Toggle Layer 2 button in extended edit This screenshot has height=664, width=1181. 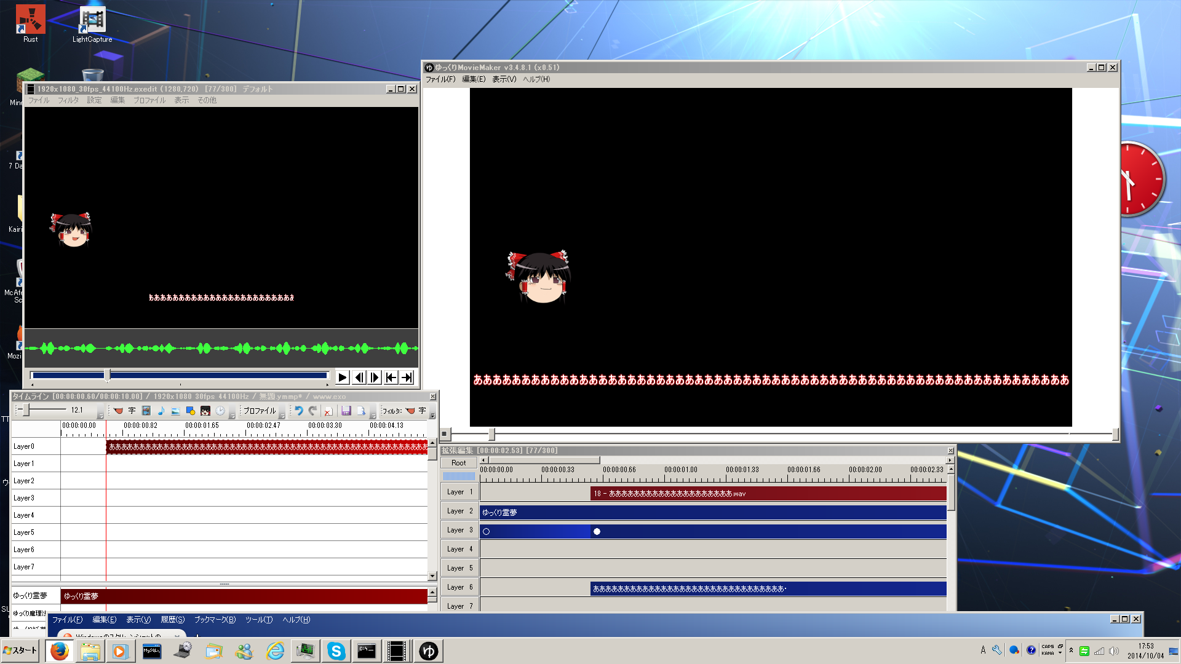pos(459,511)
